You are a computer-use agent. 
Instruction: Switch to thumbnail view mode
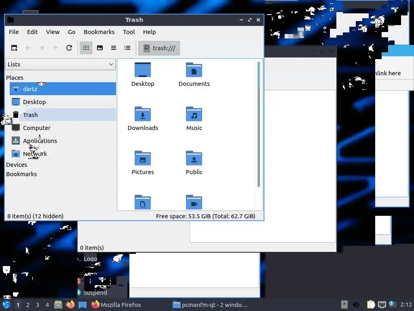click(100, 48)
